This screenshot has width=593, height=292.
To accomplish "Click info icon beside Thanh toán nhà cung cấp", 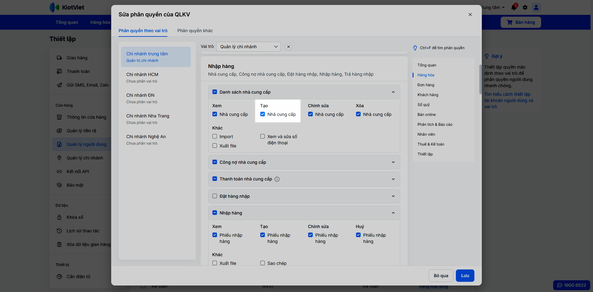I will click(x=277, y=179).
